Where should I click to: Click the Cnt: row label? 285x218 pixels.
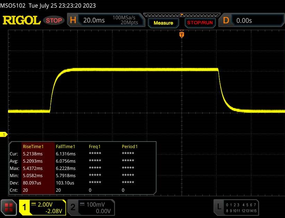tap(14, 190)
